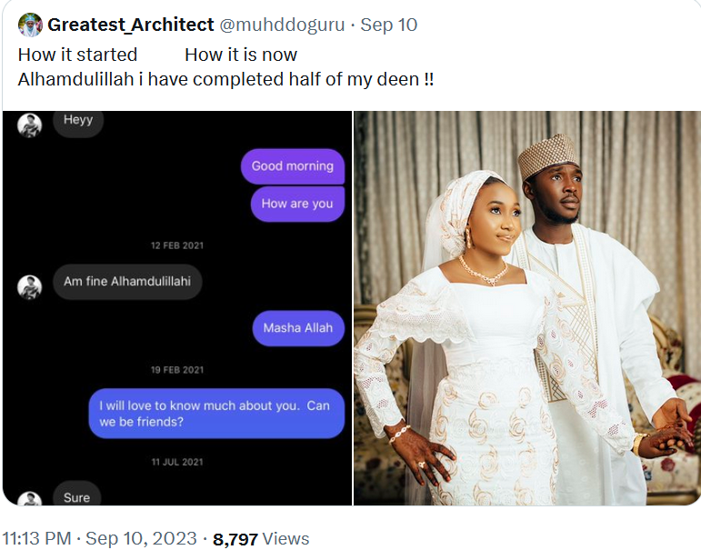Click the chat avatar beside "Heyy"
The height and width of the screenshot is (560, 701).
click(30, 125)
